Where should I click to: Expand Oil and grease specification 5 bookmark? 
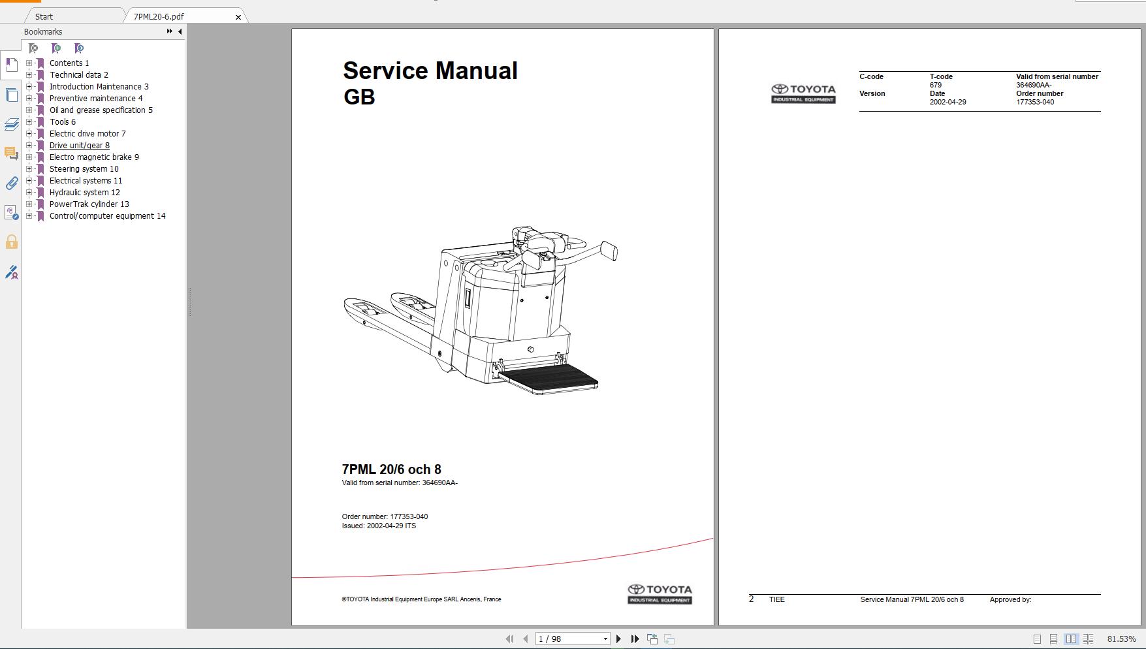[x=29, y=110]
